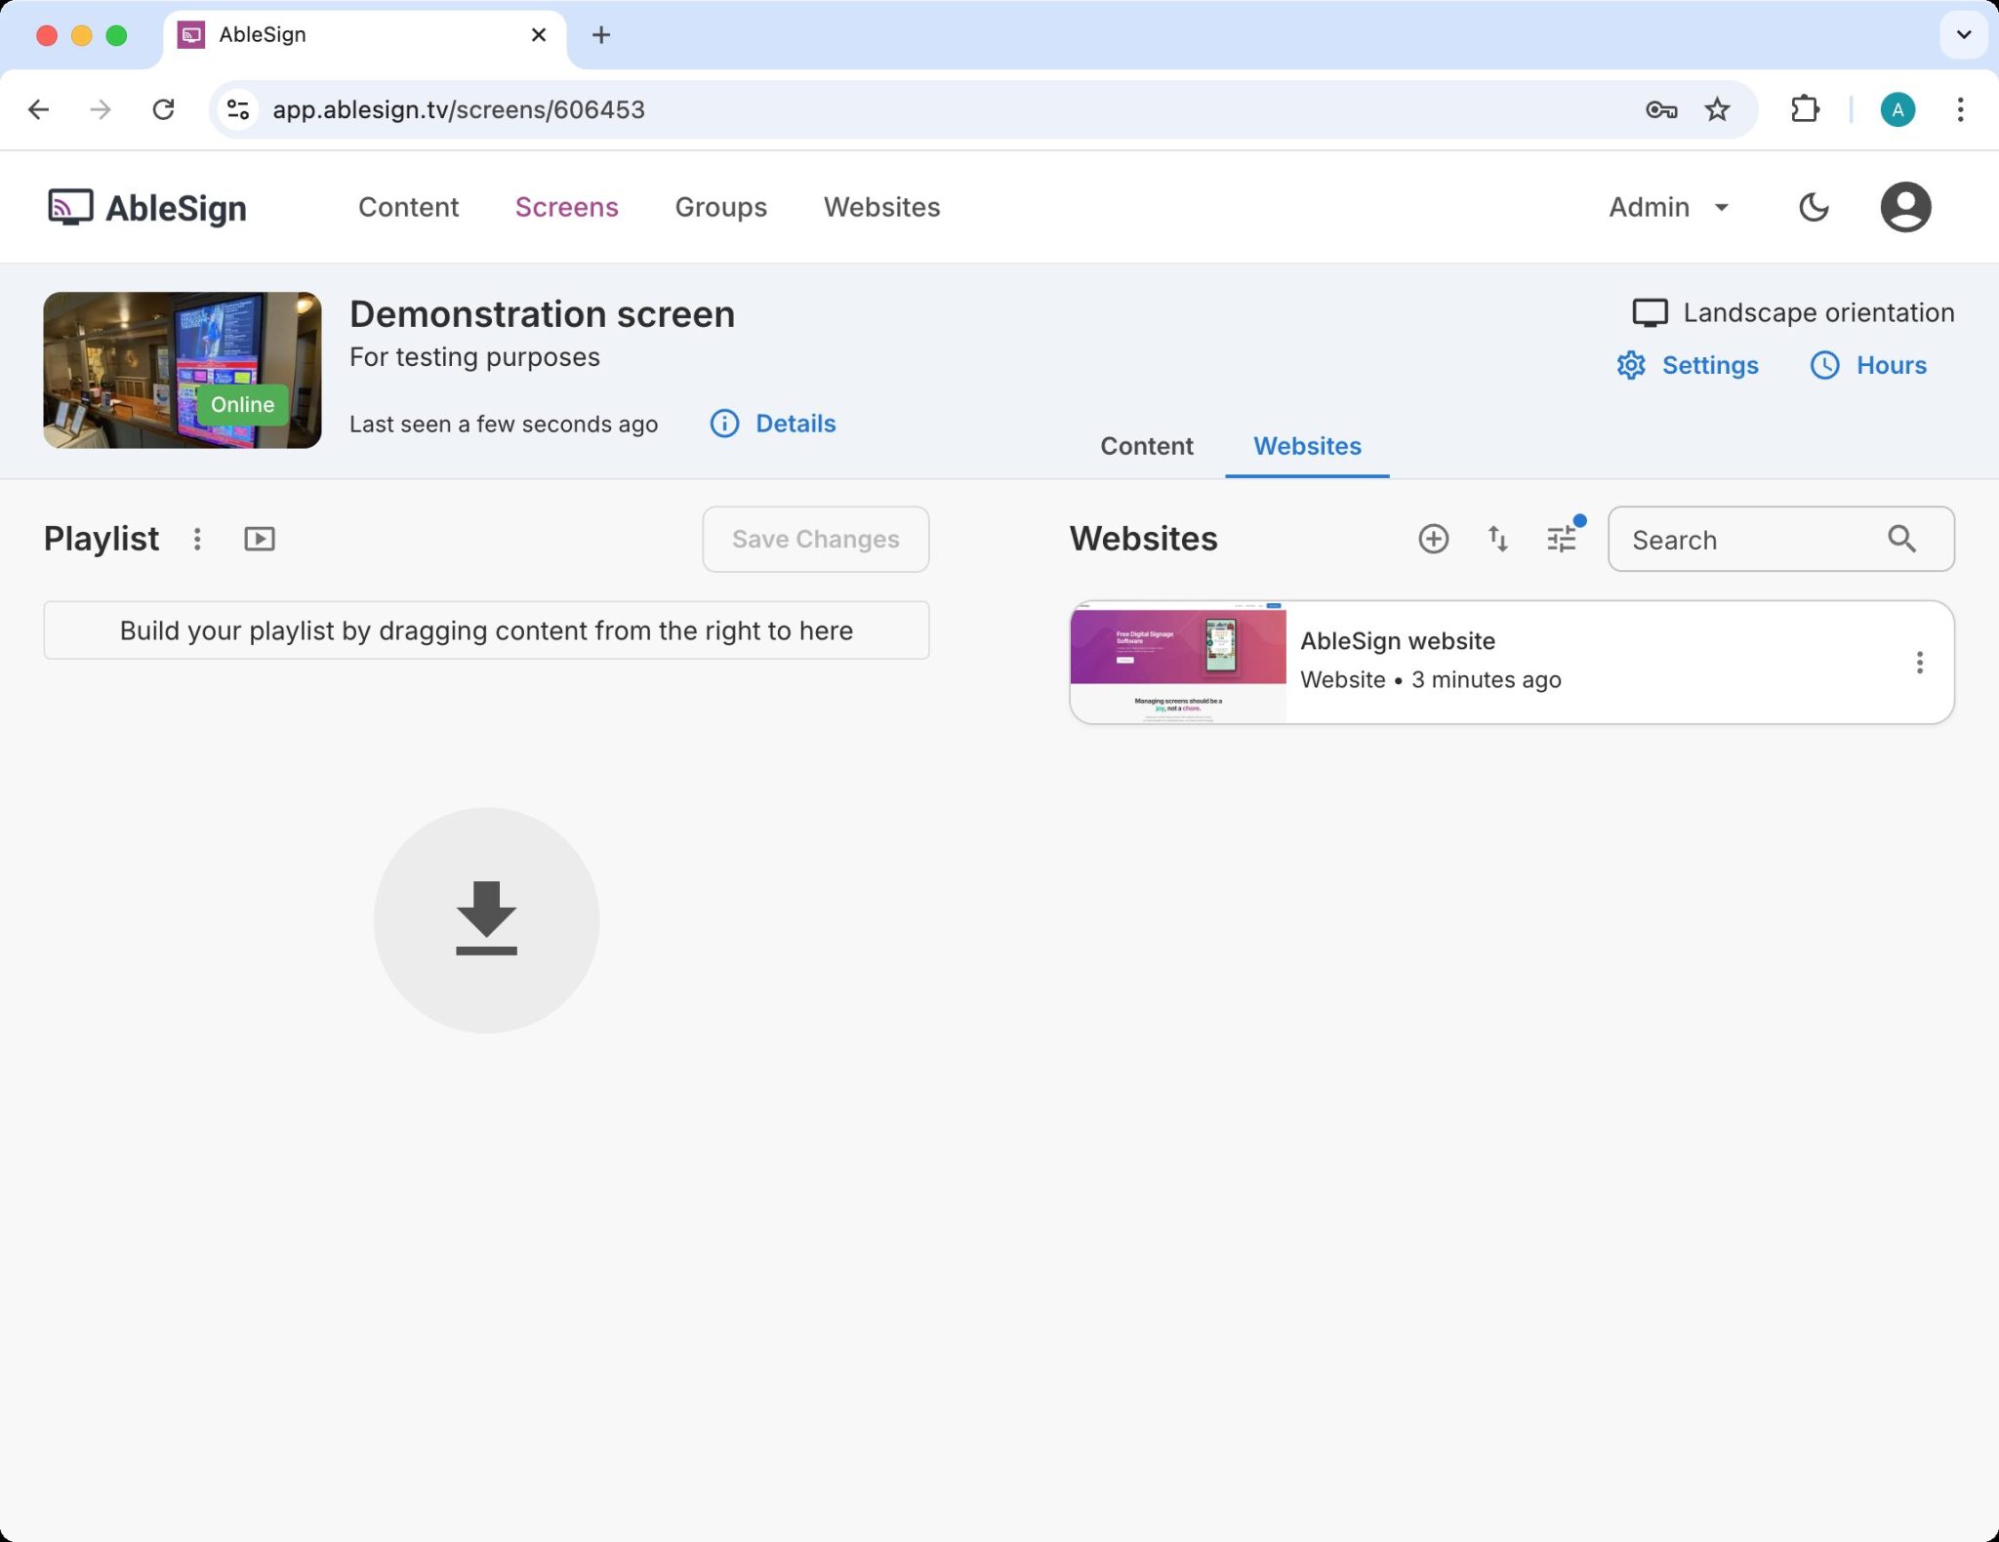1999x1542 pixels.
Task: Click the Save Changes button
Action: [816, 539]
